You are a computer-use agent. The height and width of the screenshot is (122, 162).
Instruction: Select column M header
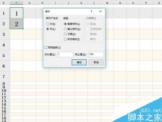click(107, 3)
